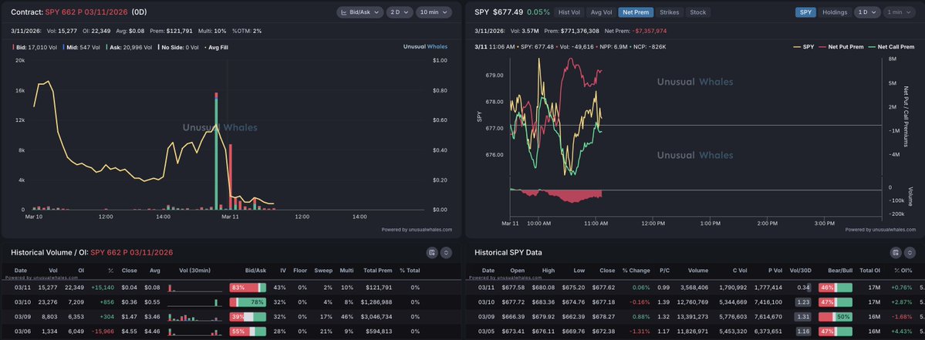This screenshot has width=925, height=340.
Task: Open the Bid/Ask chart type dropdown
Action: (360, 12)
